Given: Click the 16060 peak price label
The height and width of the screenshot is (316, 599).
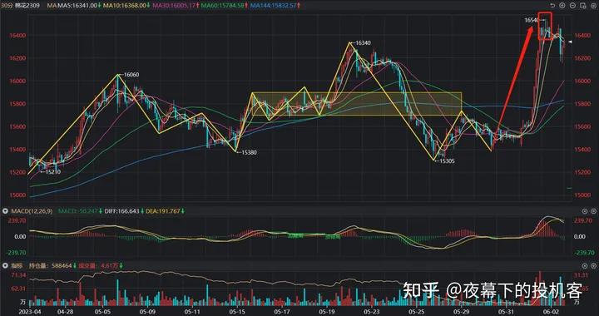Looking at the screenshot, I should coord(131,74).
